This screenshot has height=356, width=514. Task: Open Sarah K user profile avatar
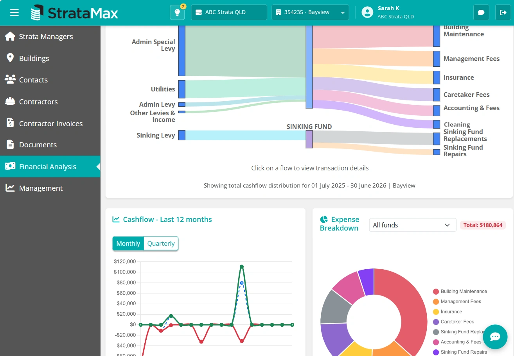(367, 13)
